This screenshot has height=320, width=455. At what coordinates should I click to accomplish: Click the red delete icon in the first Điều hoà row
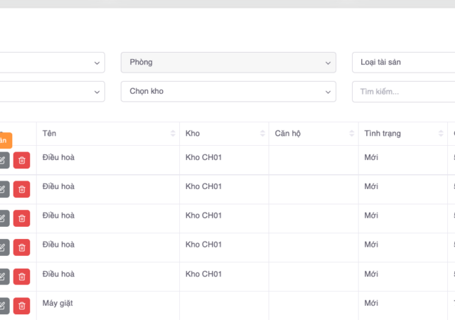pyautogui.click(x=21, y=160)
